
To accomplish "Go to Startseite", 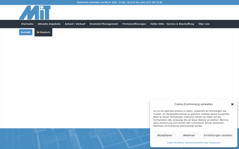I will click(27, 24).
